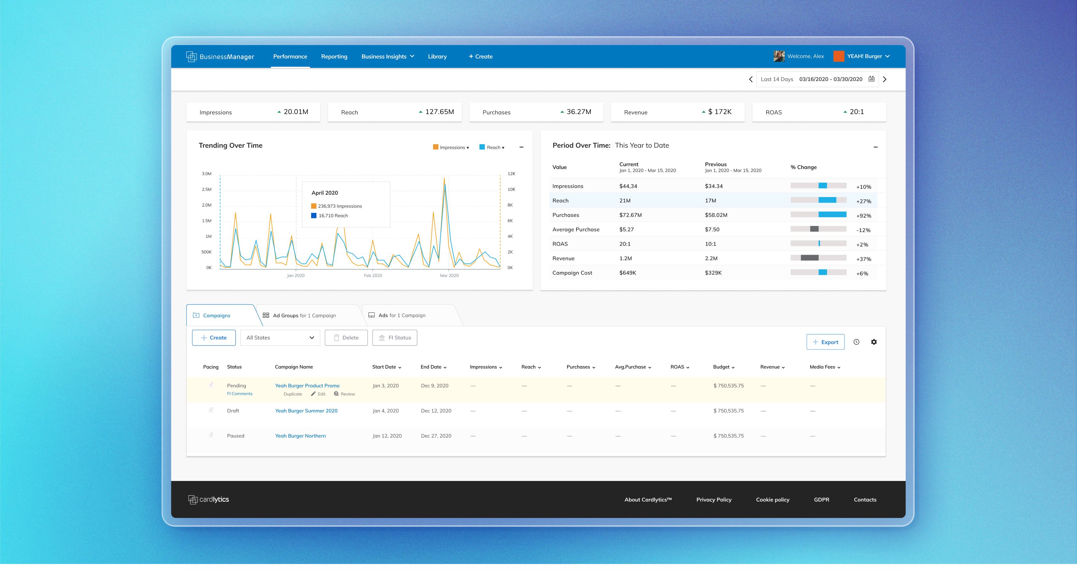Click the Export button

(825, 342)
